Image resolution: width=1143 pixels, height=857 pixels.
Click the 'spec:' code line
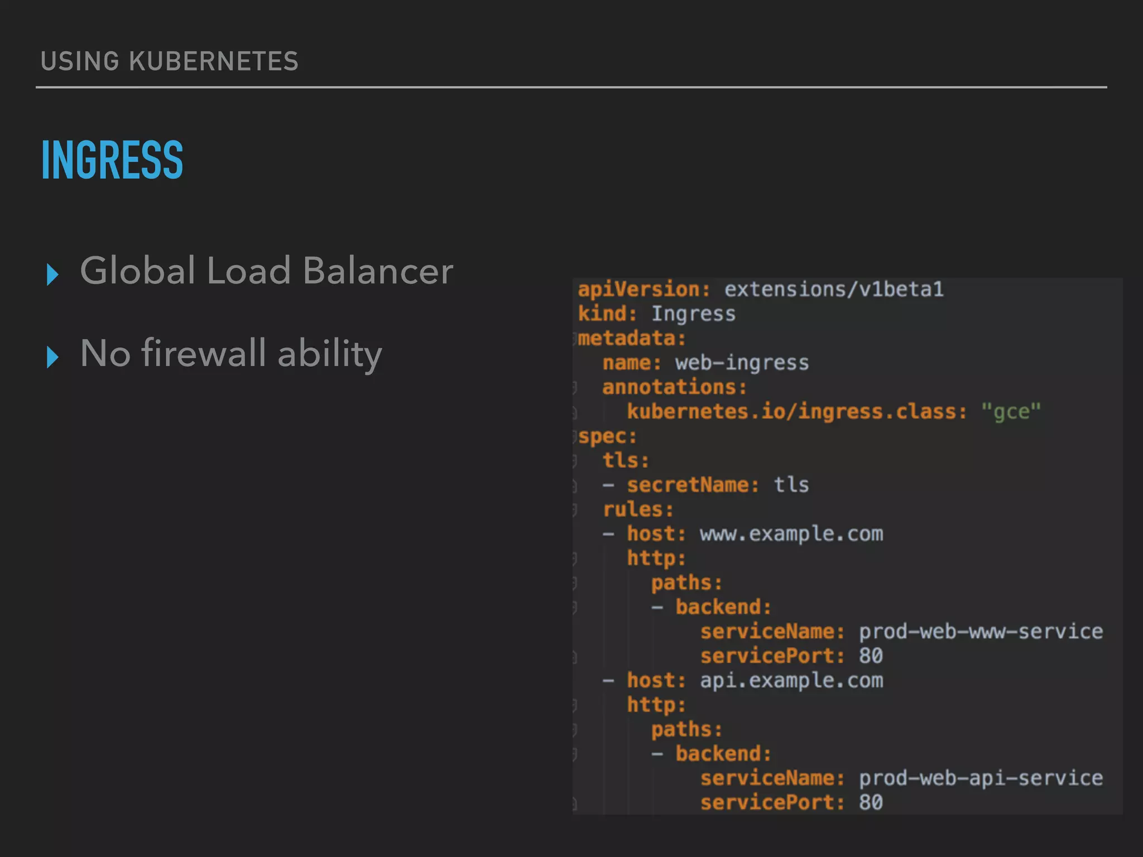pyautogui.click(x=607, y=437)
